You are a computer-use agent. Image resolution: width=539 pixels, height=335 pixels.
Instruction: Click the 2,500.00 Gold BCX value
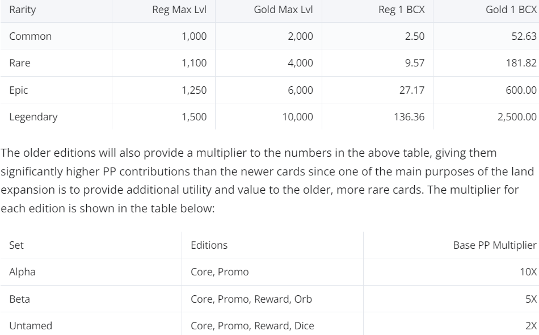(517, 117)
